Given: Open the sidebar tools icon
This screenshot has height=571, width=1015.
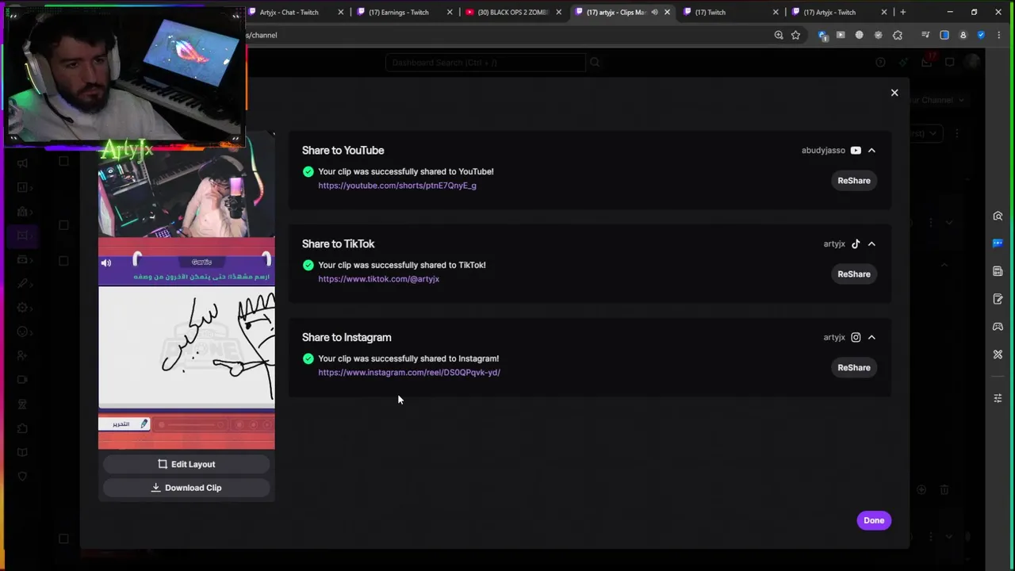Looking at the screenshot, I should tap(998, 354).
